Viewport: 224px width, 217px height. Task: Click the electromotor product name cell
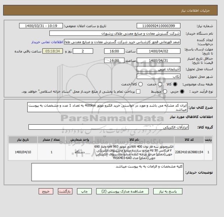[134, 152]
